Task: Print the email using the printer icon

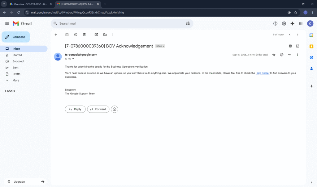Action: pos(290,46)
